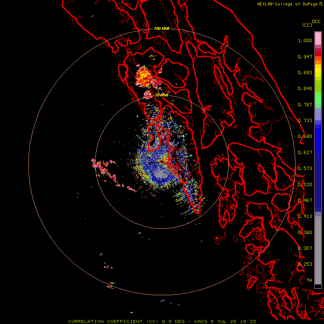Click the DCC label above the color bar
Screen dimensions: 324x324
click(x=316, y=22)
